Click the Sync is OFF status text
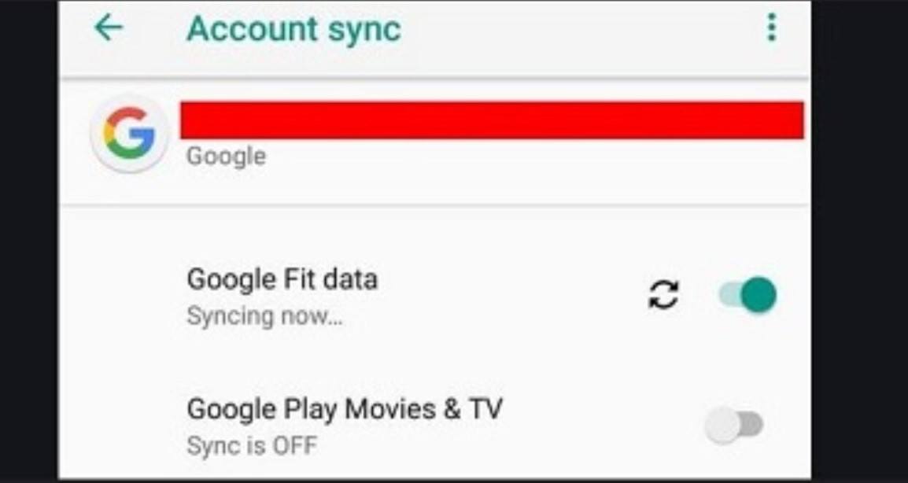The height and width of the screenshot is (483, 908). tap(252, 446)
